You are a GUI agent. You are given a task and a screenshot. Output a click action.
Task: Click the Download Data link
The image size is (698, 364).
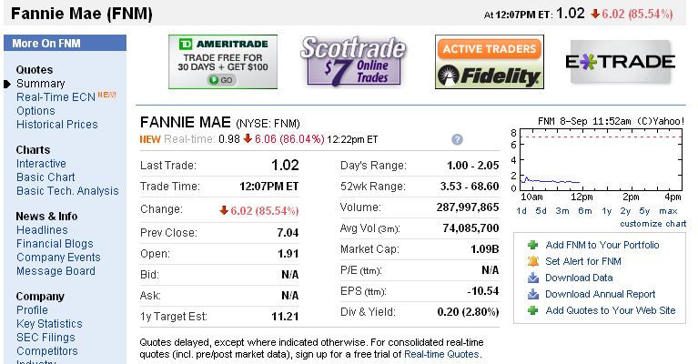[579, 278]
